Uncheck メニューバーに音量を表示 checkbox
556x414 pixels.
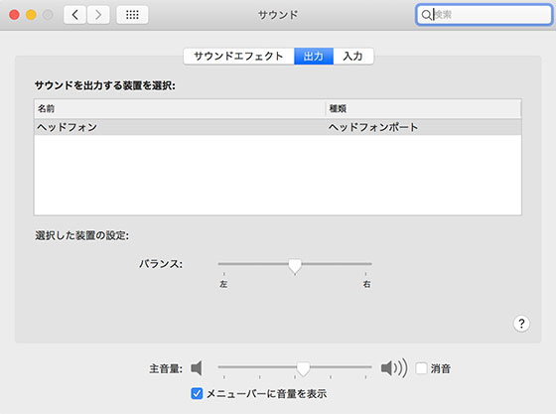(197, 393)
